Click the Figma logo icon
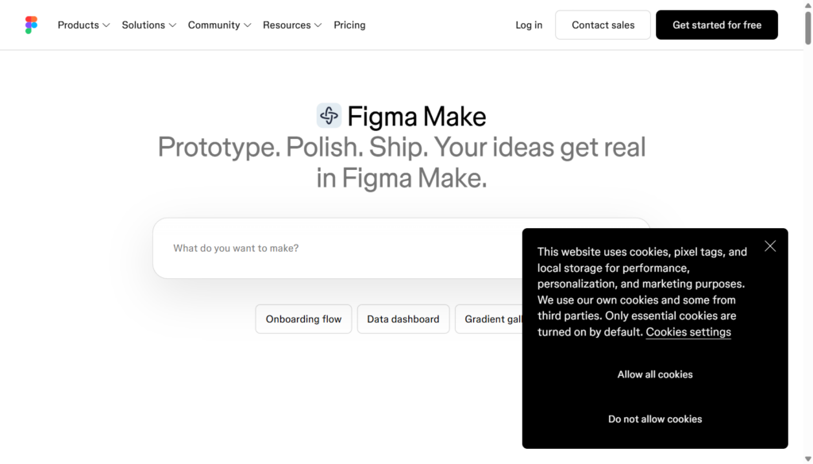This screenshot has width=813, height=464. tap(31, 25)
